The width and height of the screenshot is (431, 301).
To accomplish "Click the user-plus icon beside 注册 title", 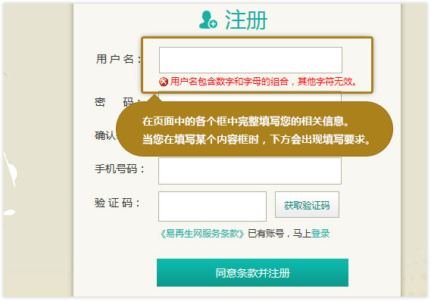I will pyautogui.click(x=208, y=20).
